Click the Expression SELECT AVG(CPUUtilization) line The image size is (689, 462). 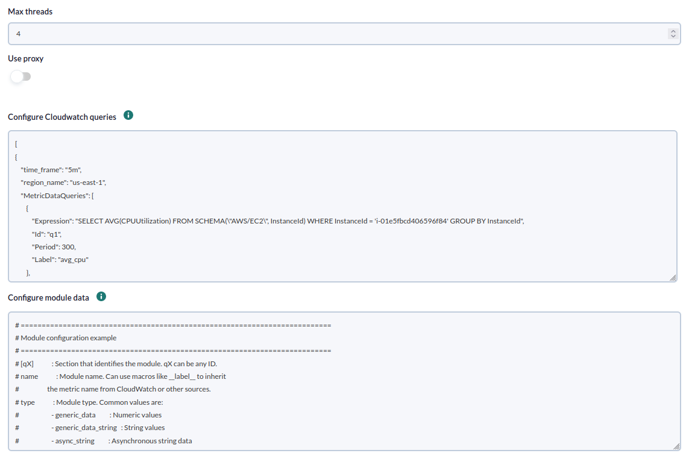pyautogui.click(x=278, y=221)
